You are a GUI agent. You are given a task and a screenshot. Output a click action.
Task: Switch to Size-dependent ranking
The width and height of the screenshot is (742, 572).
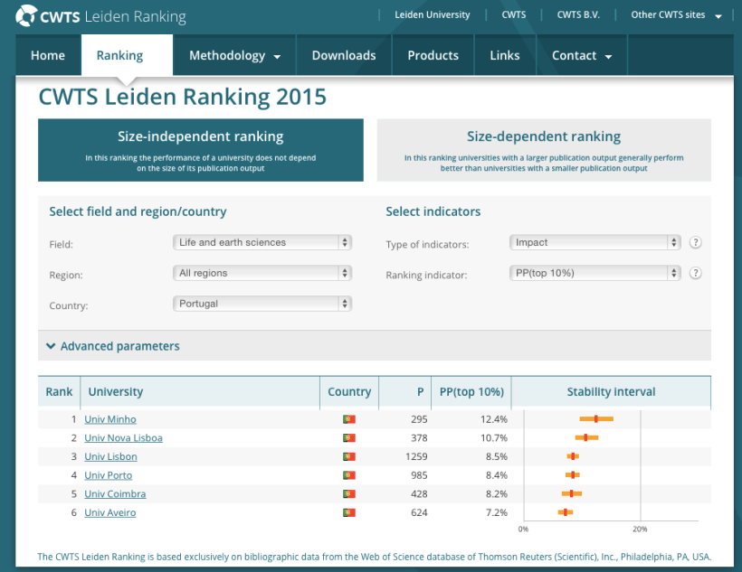[x=544, y=150]
